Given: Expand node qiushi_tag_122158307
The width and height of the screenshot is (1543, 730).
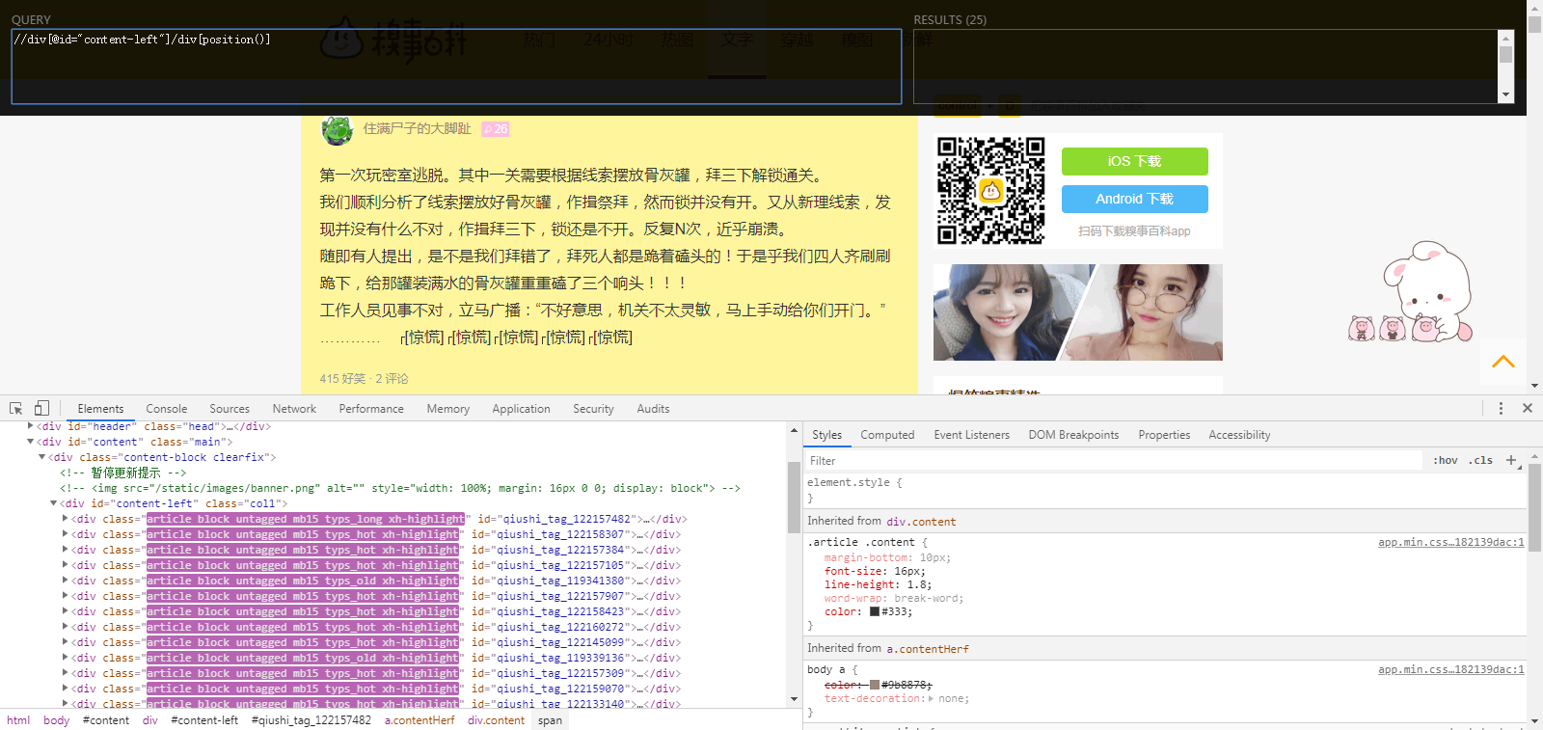Looking at the screenshot, I should point(66,534).
